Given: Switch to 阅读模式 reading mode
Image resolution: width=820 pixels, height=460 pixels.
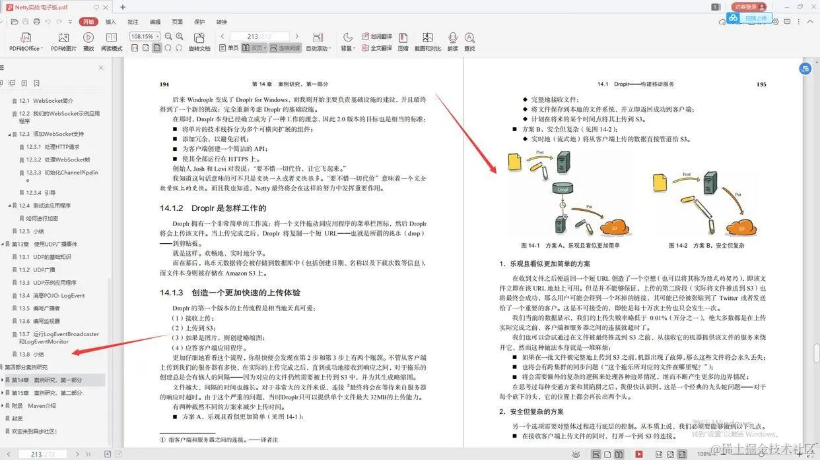Looking at the screenshot, I should point(112,42).
